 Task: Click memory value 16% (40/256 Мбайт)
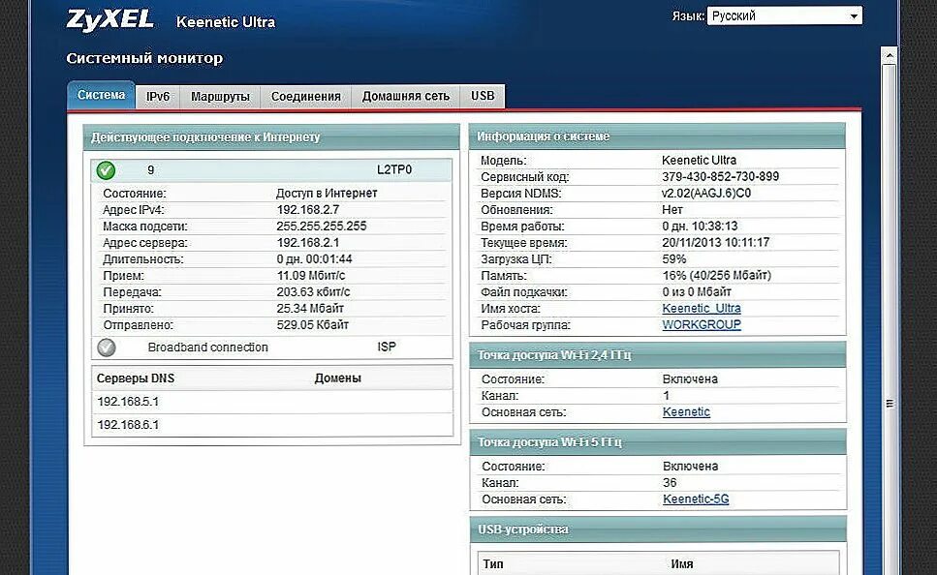pos(716,275)
